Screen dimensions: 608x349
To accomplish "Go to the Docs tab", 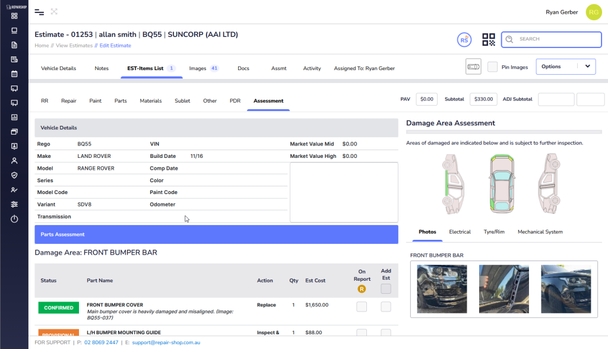I will coord(243,68).
